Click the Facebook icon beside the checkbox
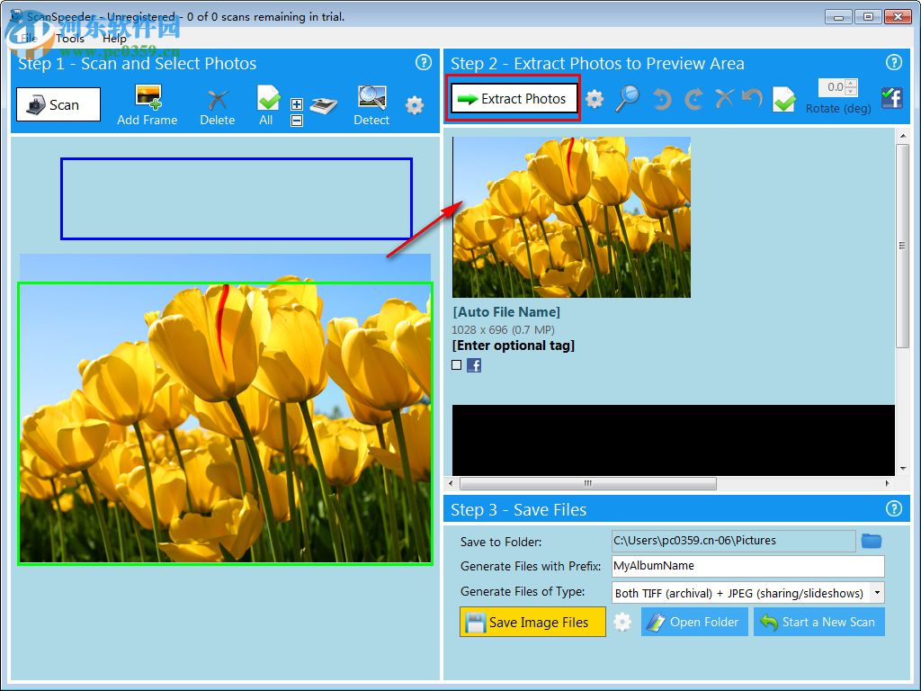Viewport: 921px width, 691px height. pyautogui.click(x=473, y=365)
